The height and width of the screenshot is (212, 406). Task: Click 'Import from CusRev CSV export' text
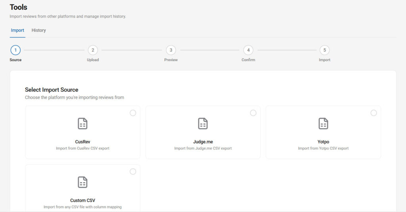[82, 148]
